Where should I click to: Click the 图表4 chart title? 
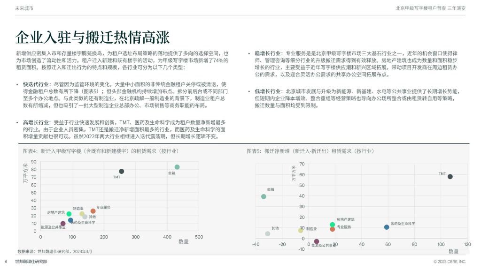(101, 151)
